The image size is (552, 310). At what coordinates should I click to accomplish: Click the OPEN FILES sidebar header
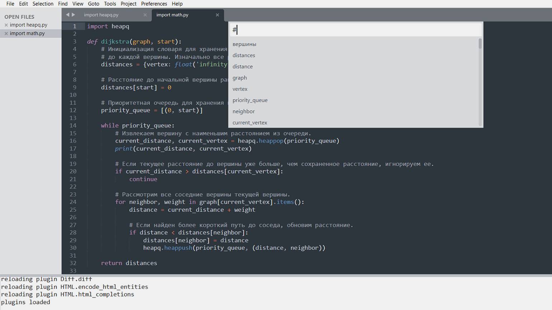click(x=19, y=17)
